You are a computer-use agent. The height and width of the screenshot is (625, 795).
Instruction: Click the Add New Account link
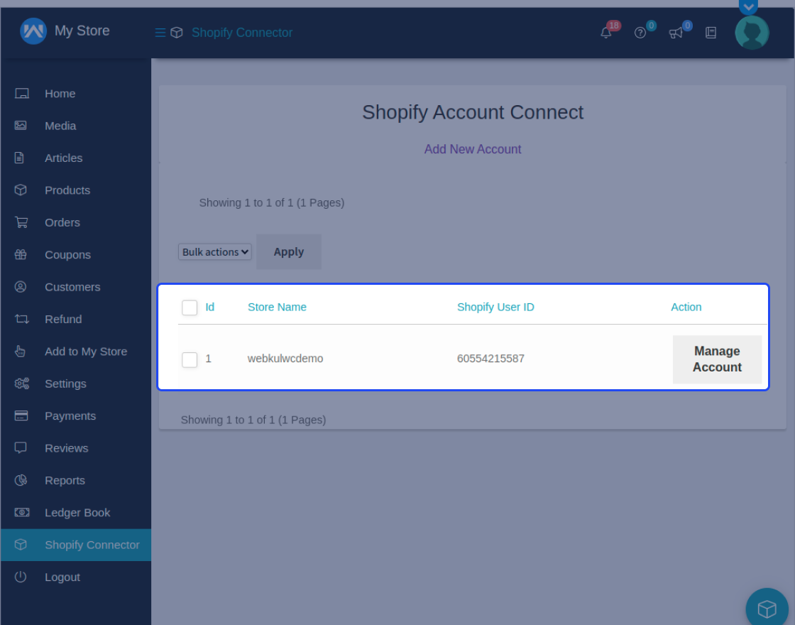[473, 149]
